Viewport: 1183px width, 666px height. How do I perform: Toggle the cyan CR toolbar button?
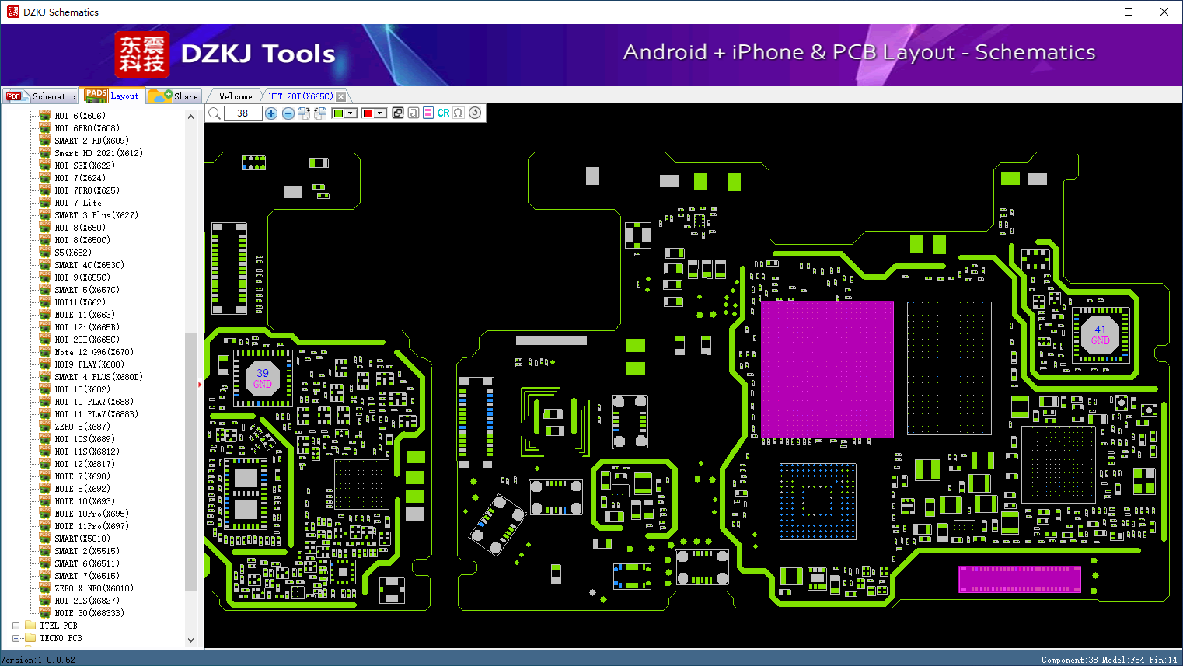(x=443, y=113)
